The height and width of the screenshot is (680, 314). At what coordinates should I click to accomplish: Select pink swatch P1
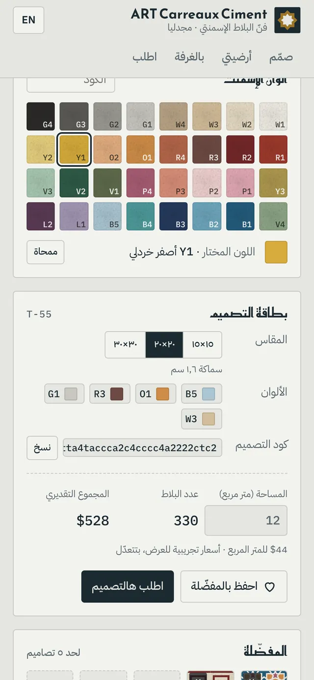tap(240, 183)
